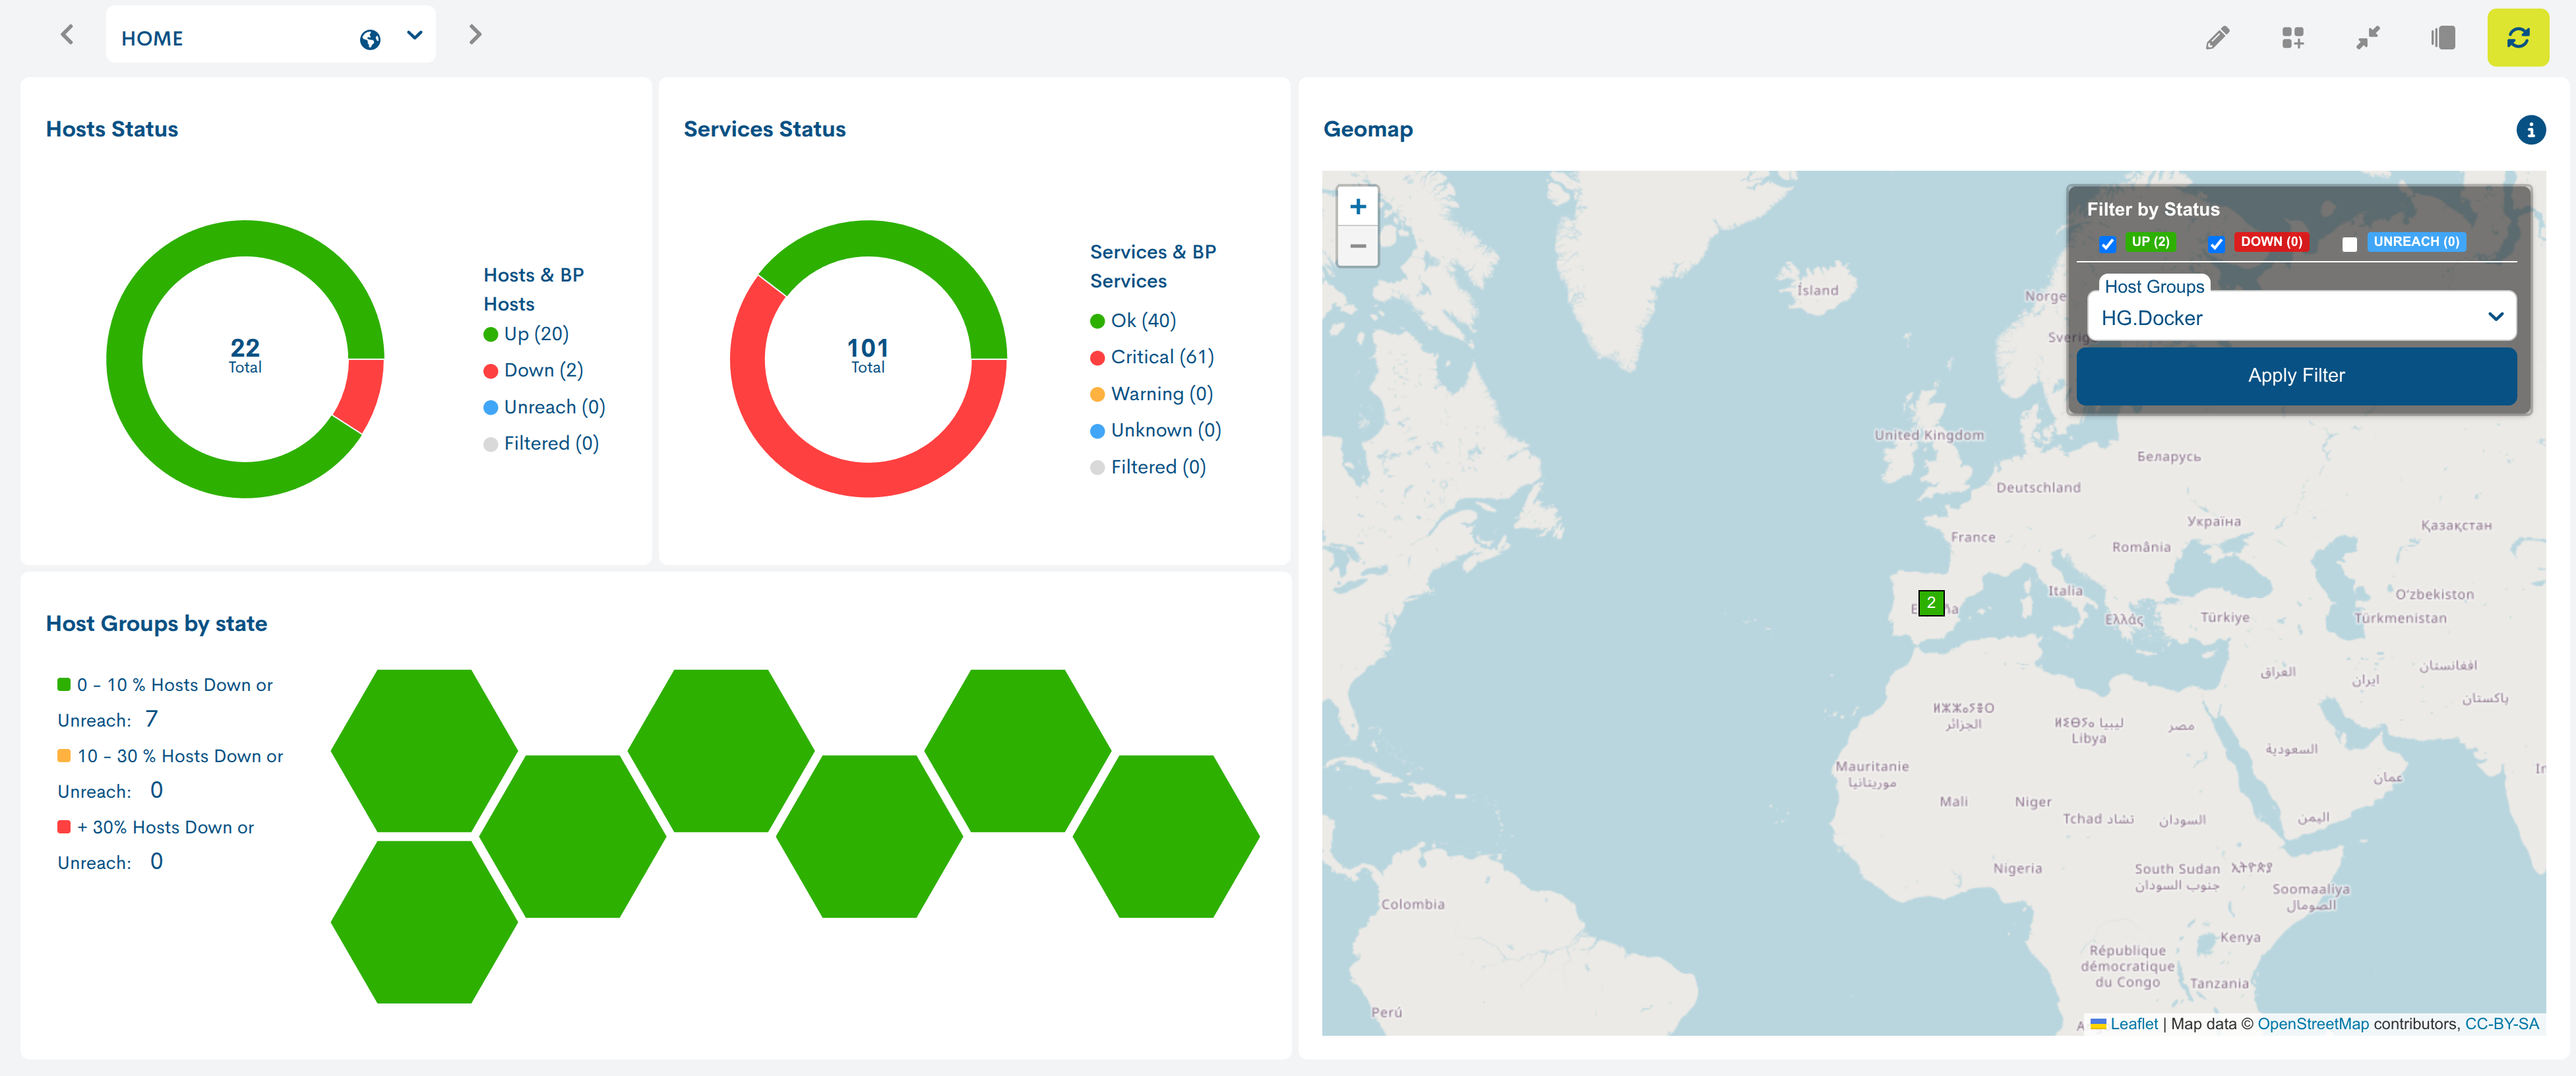Click the add widget grid icon
Viewport: 2576px width, 1076px height.
pyautogui.click(x=2292, y=38)
